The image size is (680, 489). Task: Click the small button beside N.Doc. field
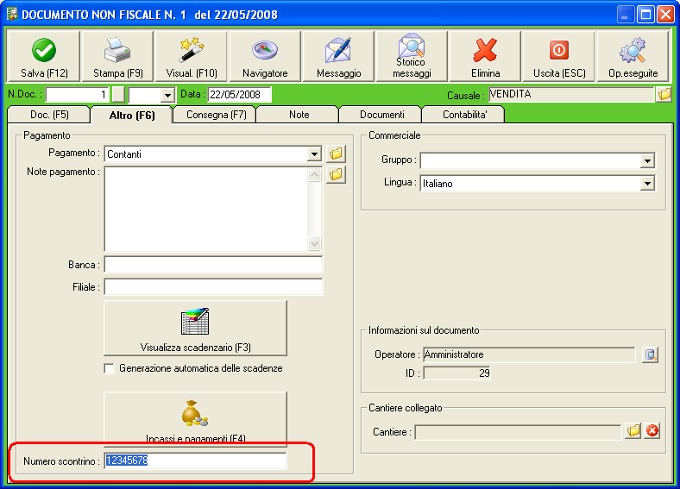pyautogui.click(x=118, y=95)
